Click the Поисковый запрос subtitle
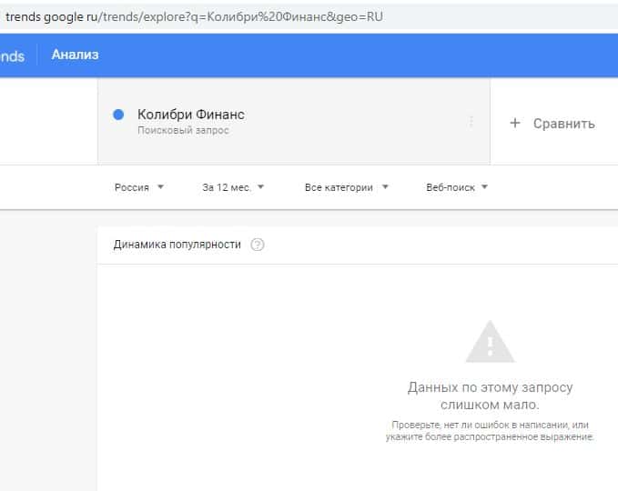 [183, 131]
